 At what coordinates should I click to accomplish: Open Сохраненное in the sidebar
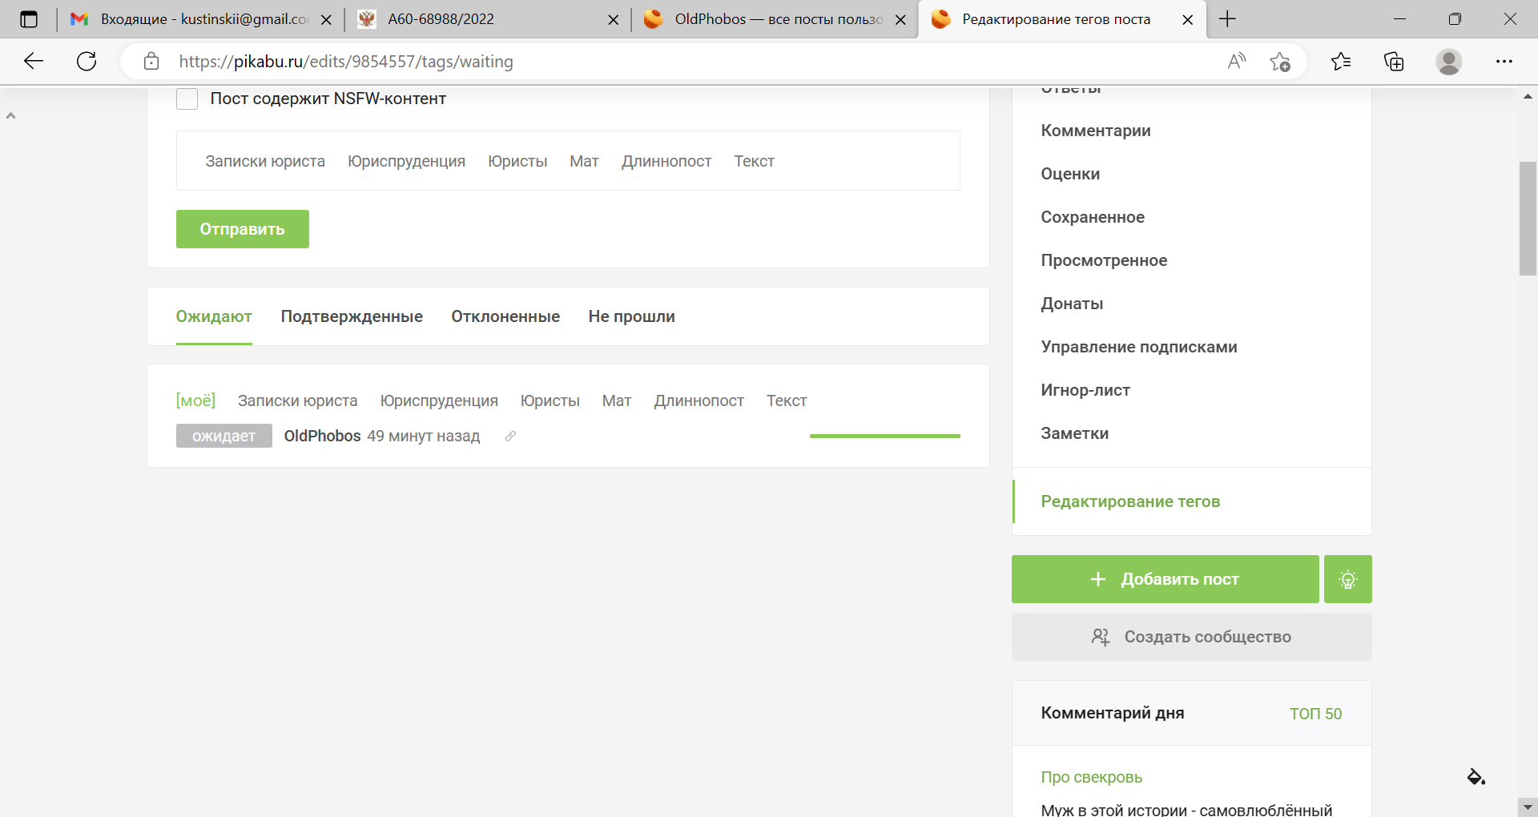[1093, 217]
